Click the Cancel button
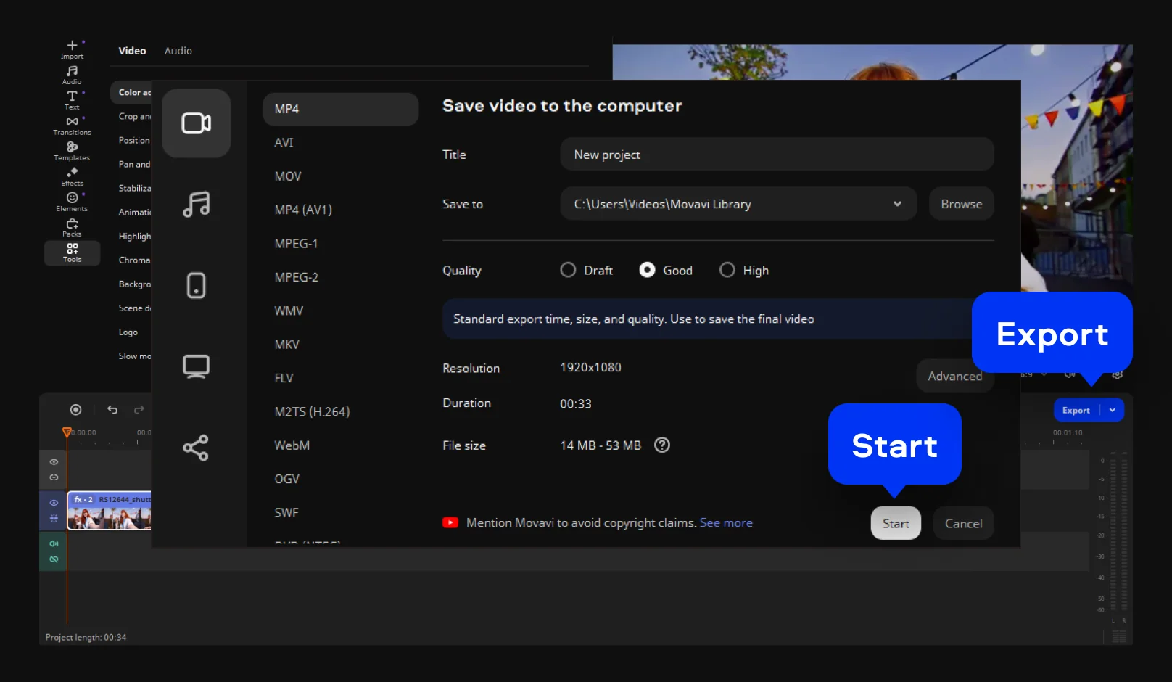Image resolution: width=1172 pixels, height=682 pixels. [x=963, y=523]
